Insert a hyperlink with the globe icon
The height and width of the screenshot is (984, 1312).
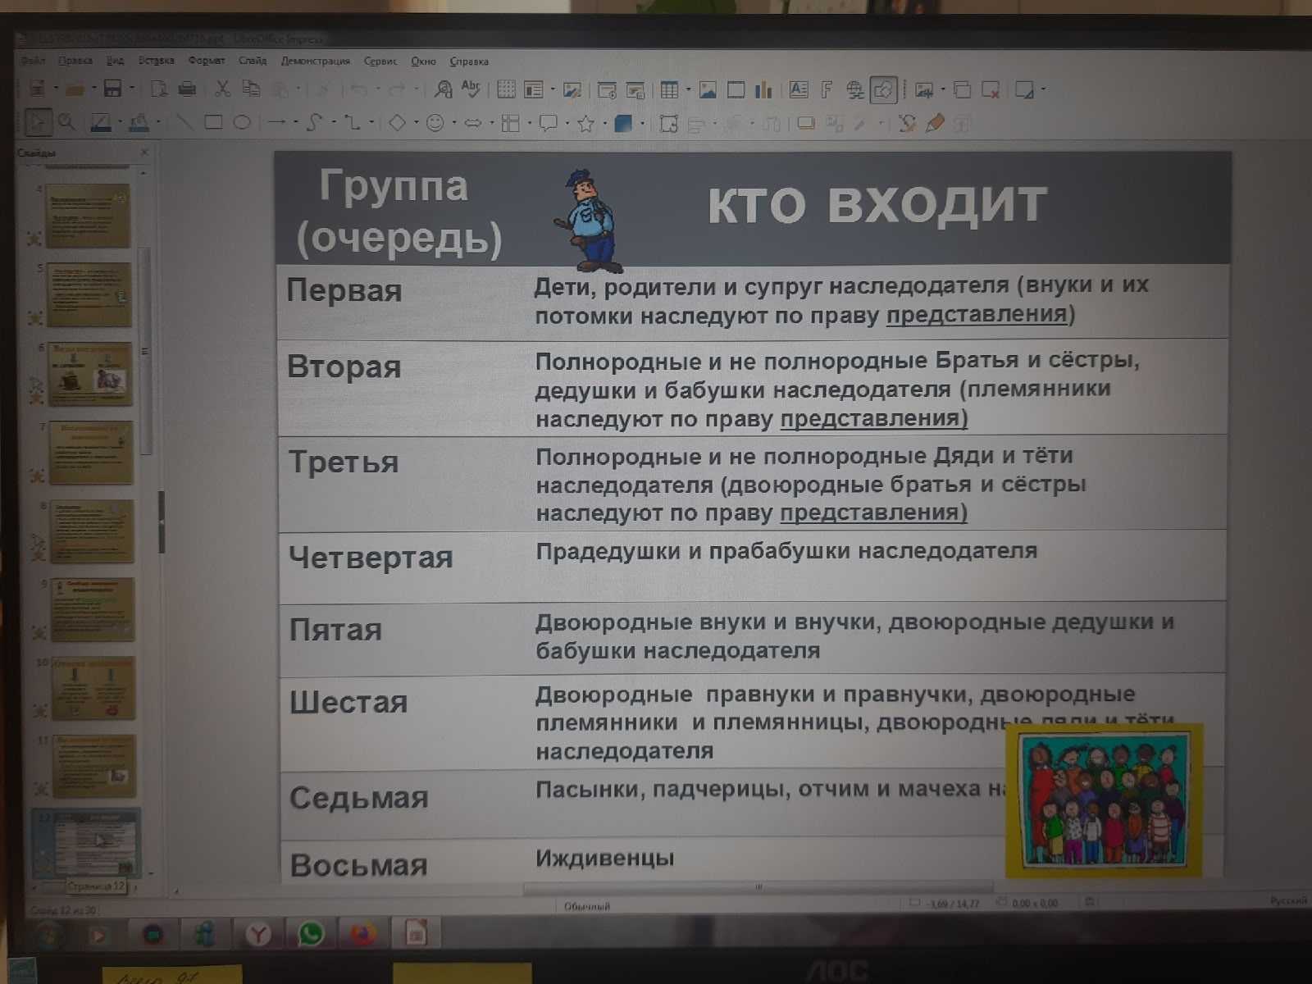point(855,90)
